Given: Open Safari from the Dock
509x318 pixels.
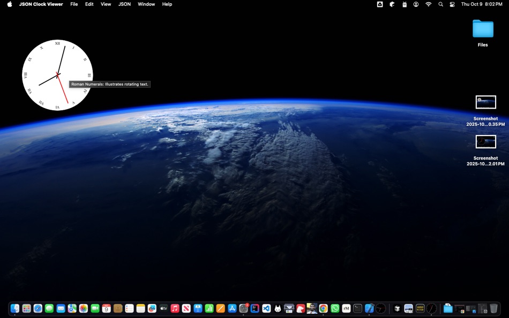Looking at the screenshot, I should 38,308.
